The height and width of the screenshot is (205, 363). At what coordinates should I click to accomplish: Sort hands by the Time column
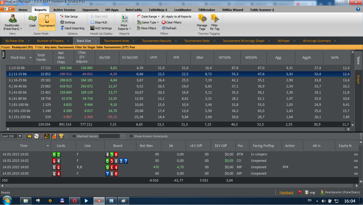point(24,146)
